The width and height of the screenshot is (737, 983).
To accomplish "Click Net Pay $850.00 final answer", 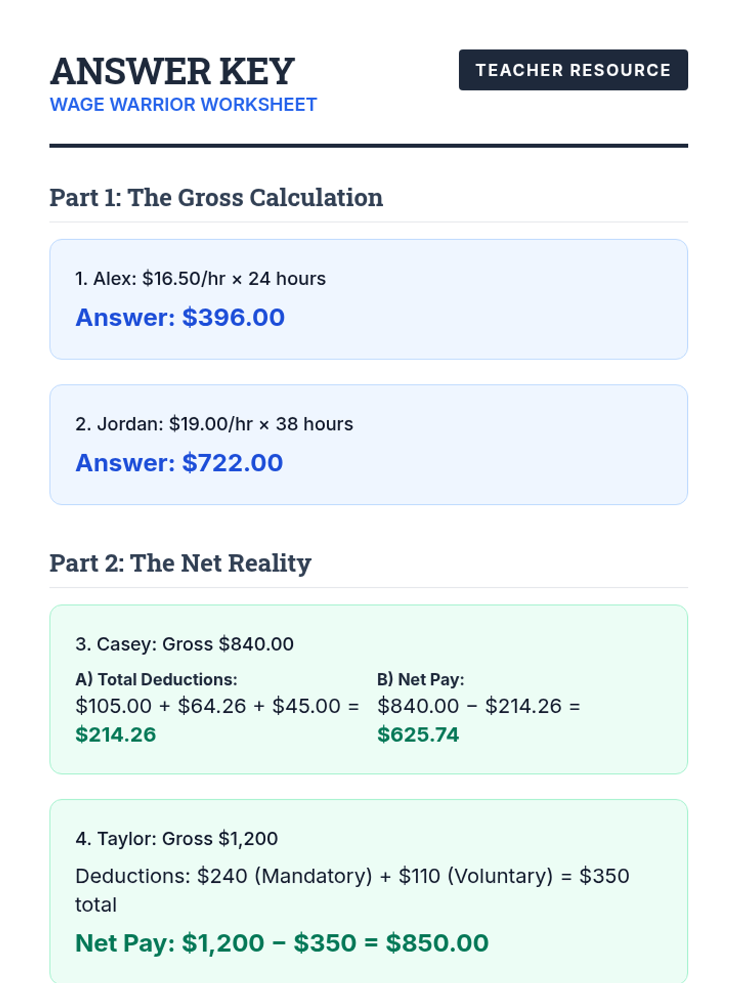I will point(281,943).
